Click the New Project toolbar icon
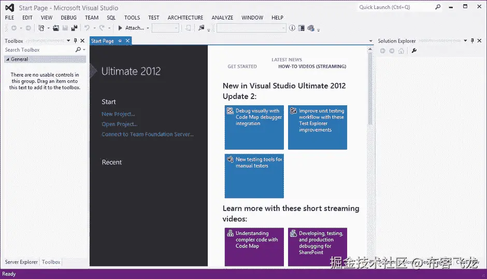The height and width of the screenshot is (279, 487). (x=41, y=28)
